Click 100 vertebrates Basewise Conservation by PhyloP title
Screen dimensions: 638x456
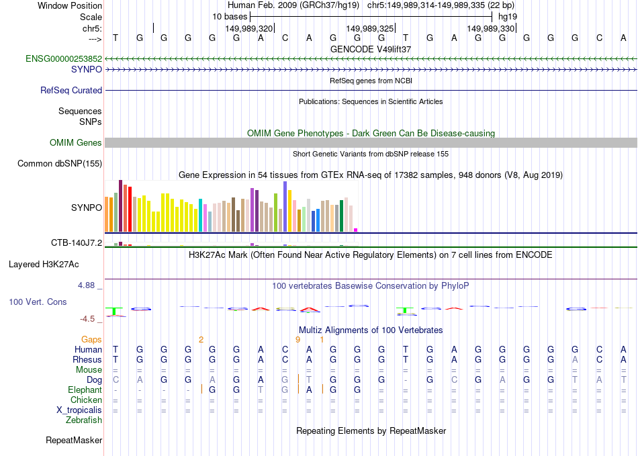pos(371,286)
